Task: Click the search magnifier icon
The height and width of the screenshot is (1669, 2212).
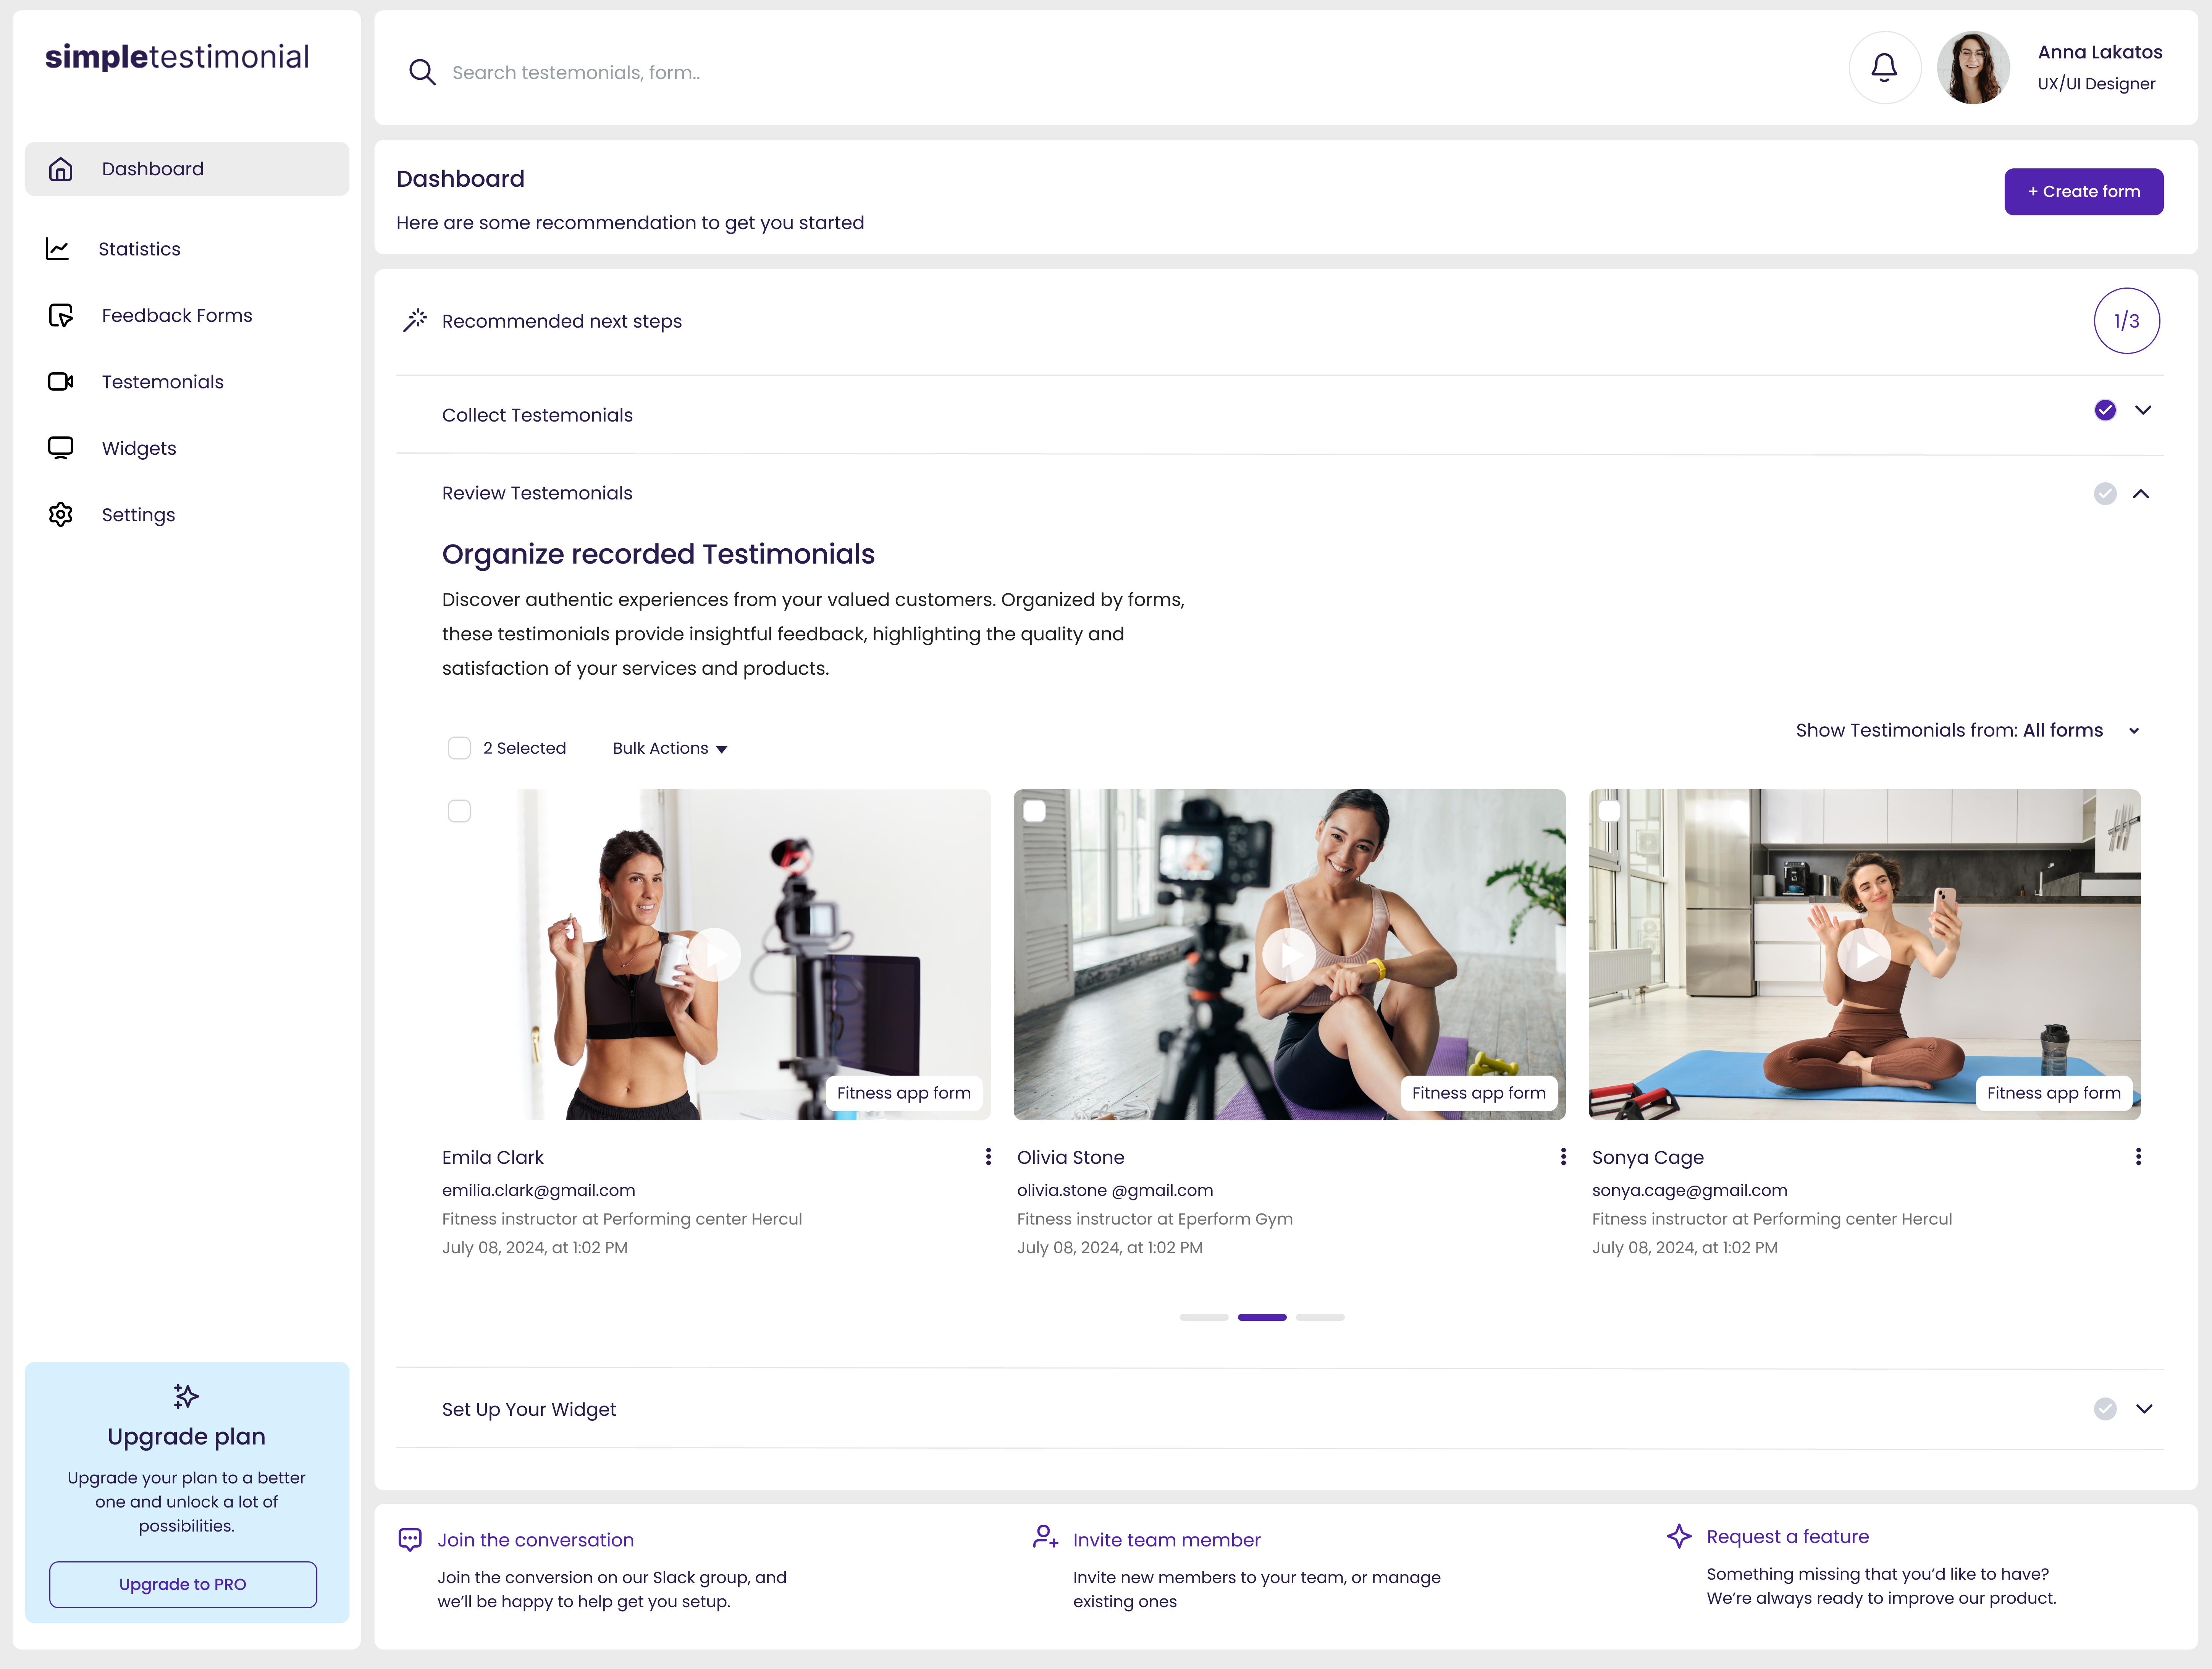Action: tap(422, 72)
